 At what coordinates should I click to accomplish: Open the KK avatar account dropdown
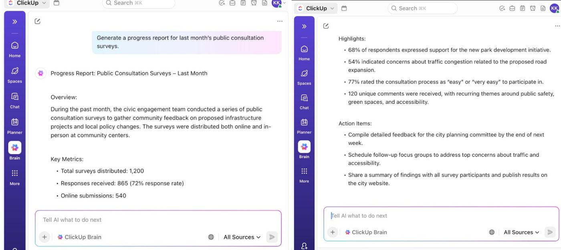pyautogui.click(x=276, y=3)
